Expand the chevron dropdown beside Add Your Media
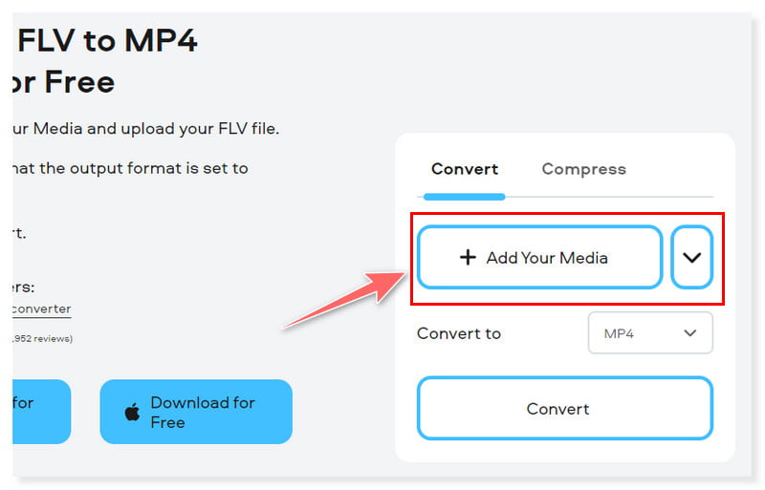The width and height of the screenshot is (765, 490). click(691, 257)
